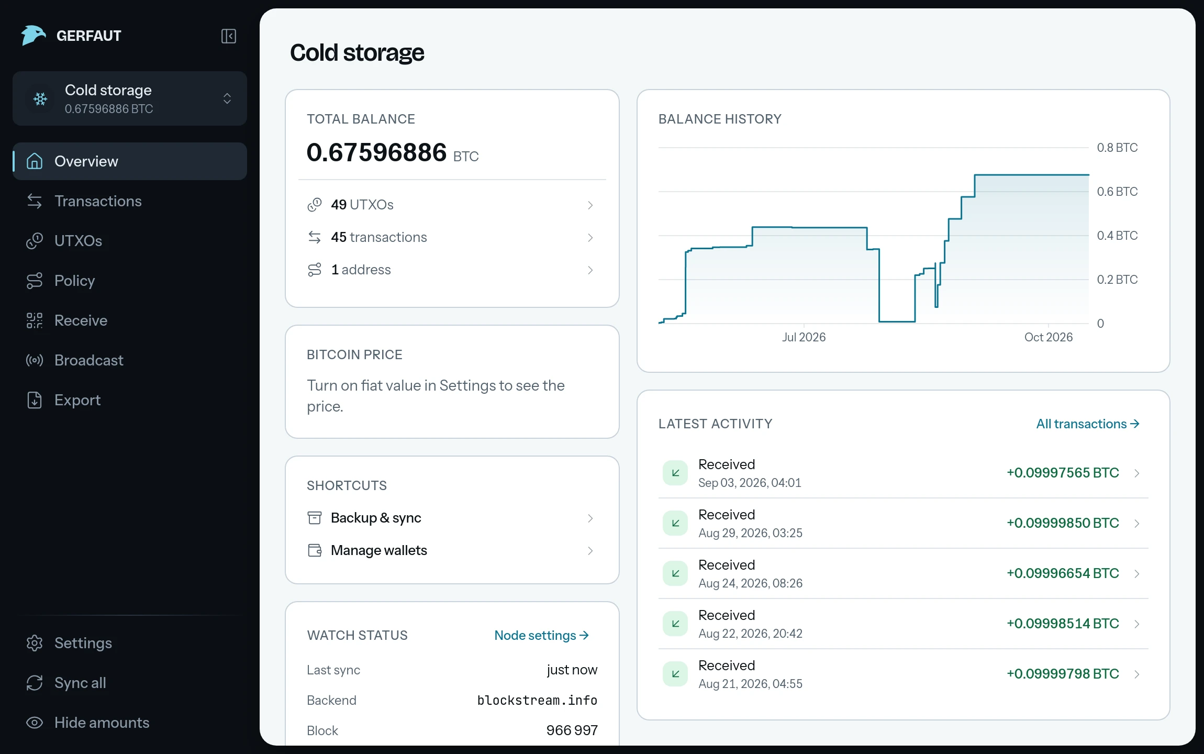
Task: Click balance history chart peak line
Action: click(x=1032, y=175)
